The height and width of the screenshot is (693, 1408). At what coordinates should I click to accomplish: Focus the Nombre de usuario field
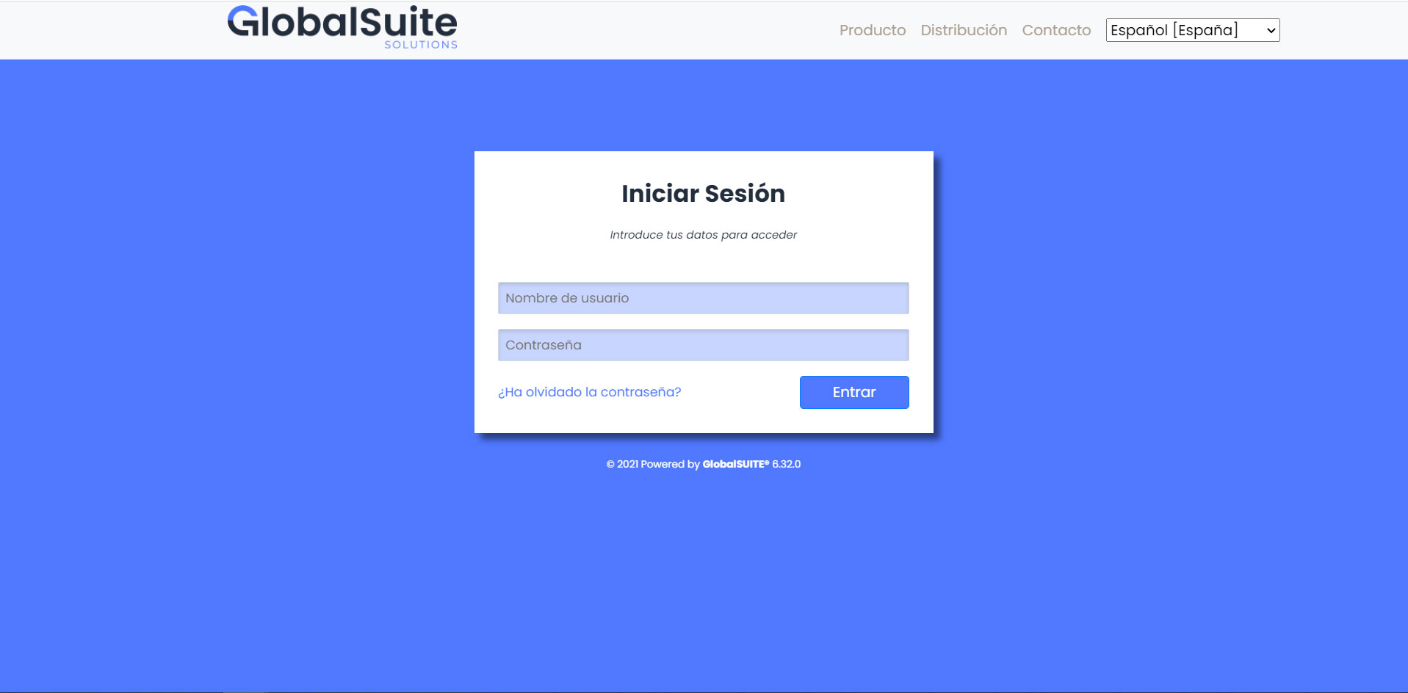(703, 298)
